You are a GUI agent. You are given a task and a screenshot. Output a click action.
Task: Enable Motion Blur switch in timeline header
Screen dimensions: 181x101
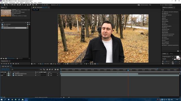pos(52,69)
